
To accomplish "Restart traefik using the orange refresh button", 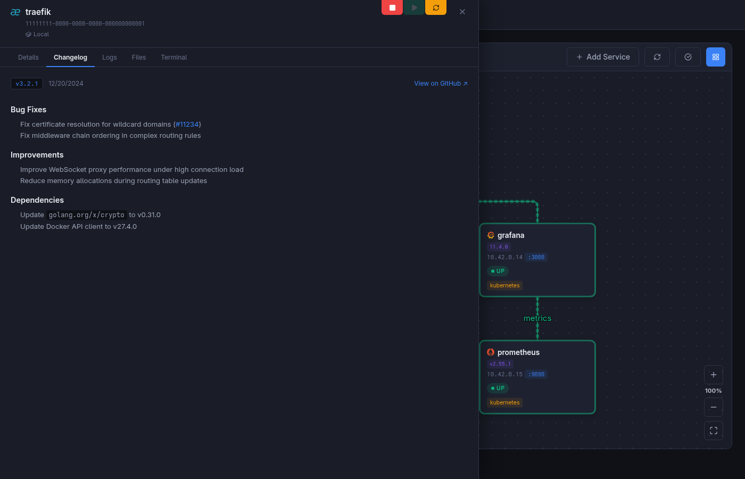I will pyautogui.click(x=436, y=7).
